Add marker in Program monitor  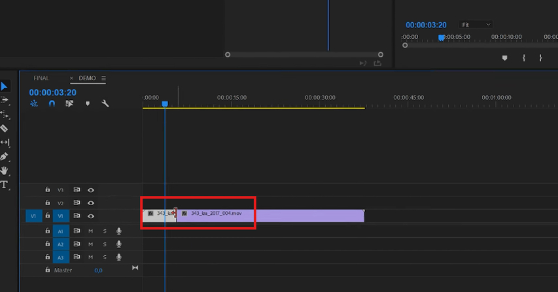(x=504, y=58)
